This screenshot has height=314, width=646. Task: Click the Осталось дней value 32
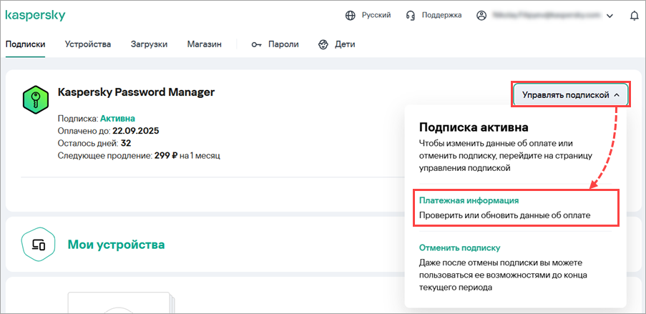click(126, 143)
